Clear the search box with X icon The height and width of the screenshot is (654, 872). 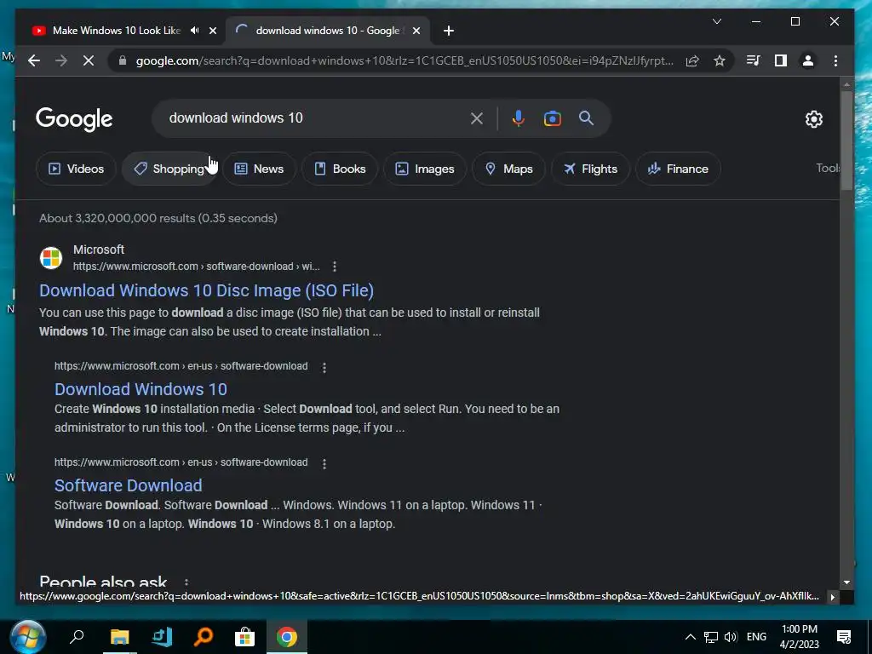tap(477, 118)
